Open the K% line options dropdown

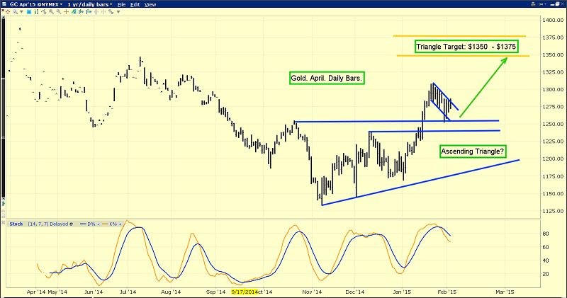click(x=120, y=224)
